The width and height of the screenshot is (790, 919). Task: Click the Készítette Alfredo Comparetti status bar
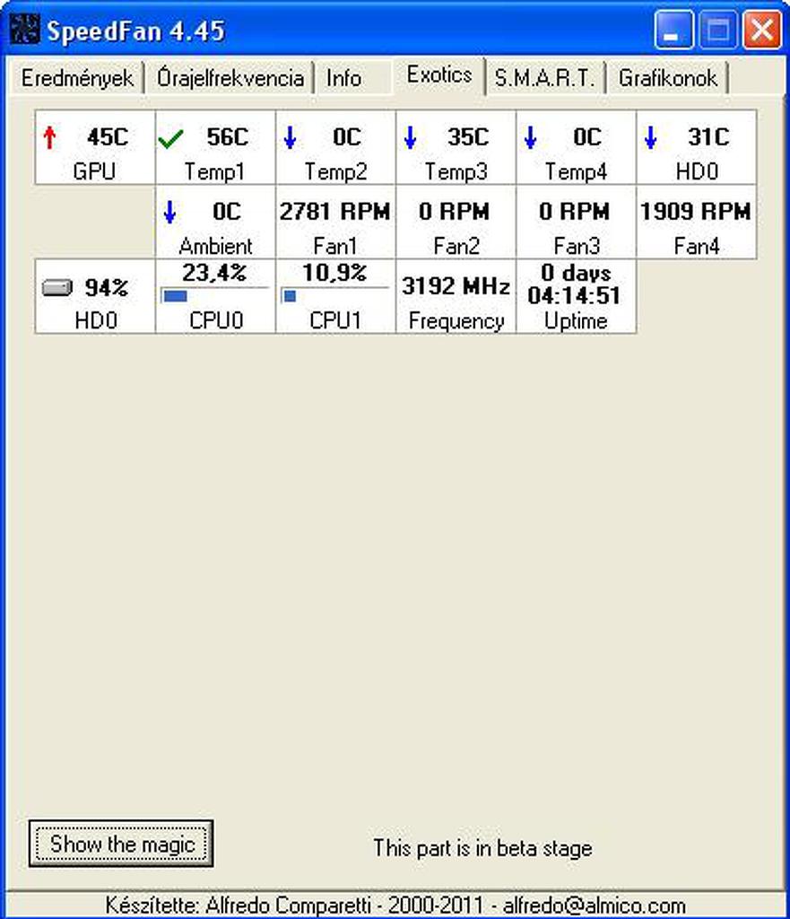[x=395, y=905]
